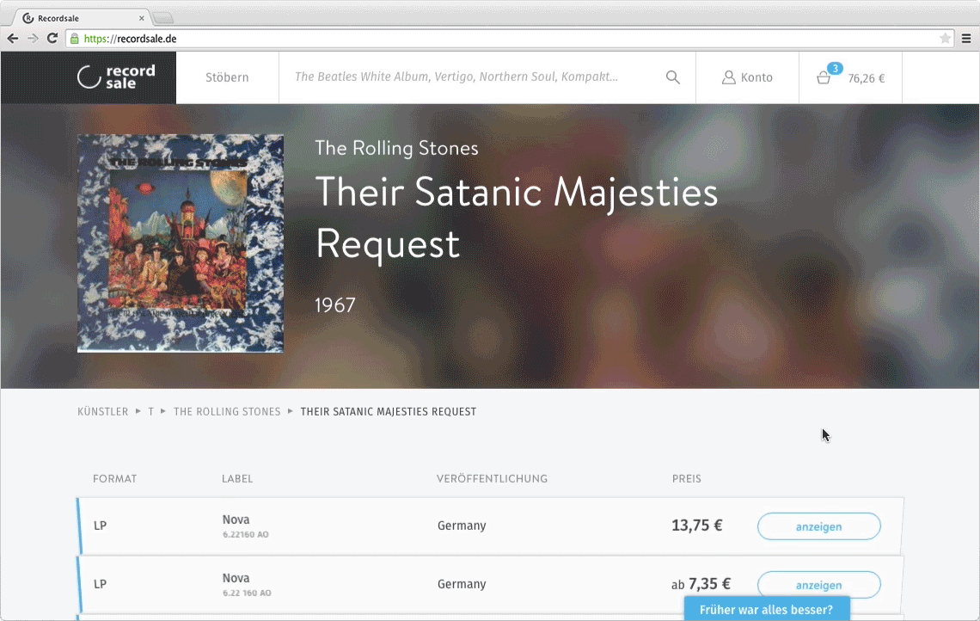Open the Stöbern menu
Image resolution: width=980 pixels, height=621 pixels.
227,77
